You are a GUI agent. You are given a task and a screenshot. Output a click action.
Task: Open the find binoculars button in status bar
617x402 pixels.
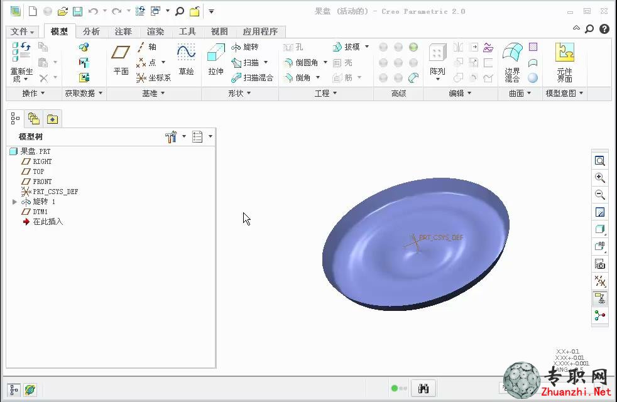[x=423, y=389]
